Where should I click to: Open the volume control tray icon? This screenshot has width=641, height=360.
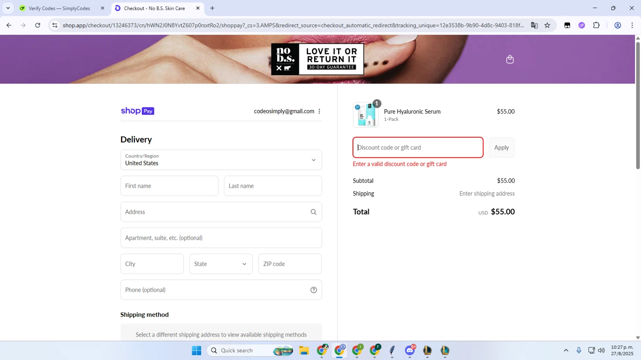tap(601, 351)
